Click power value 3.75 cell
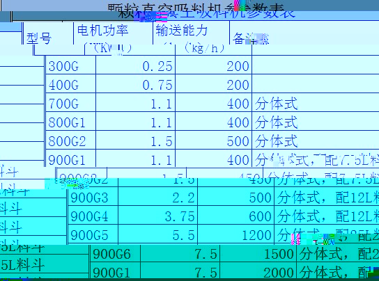This screenshot has height=281, width=379. [157, 216]
